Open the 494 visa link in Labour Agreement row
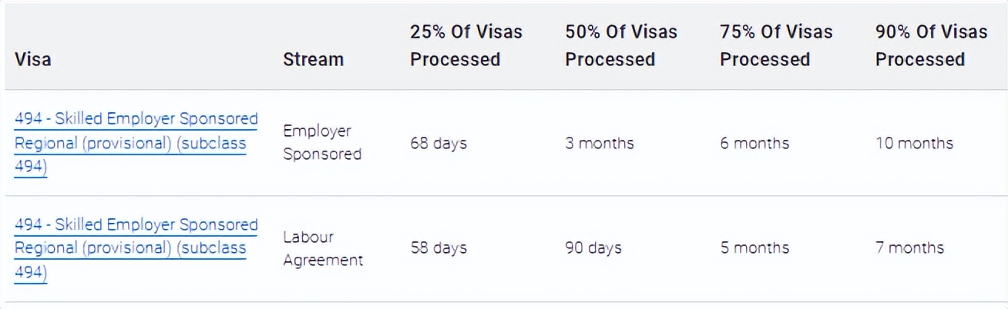Image resolution: width=1008 pixels, height=309 pixels. click(136, 249)
